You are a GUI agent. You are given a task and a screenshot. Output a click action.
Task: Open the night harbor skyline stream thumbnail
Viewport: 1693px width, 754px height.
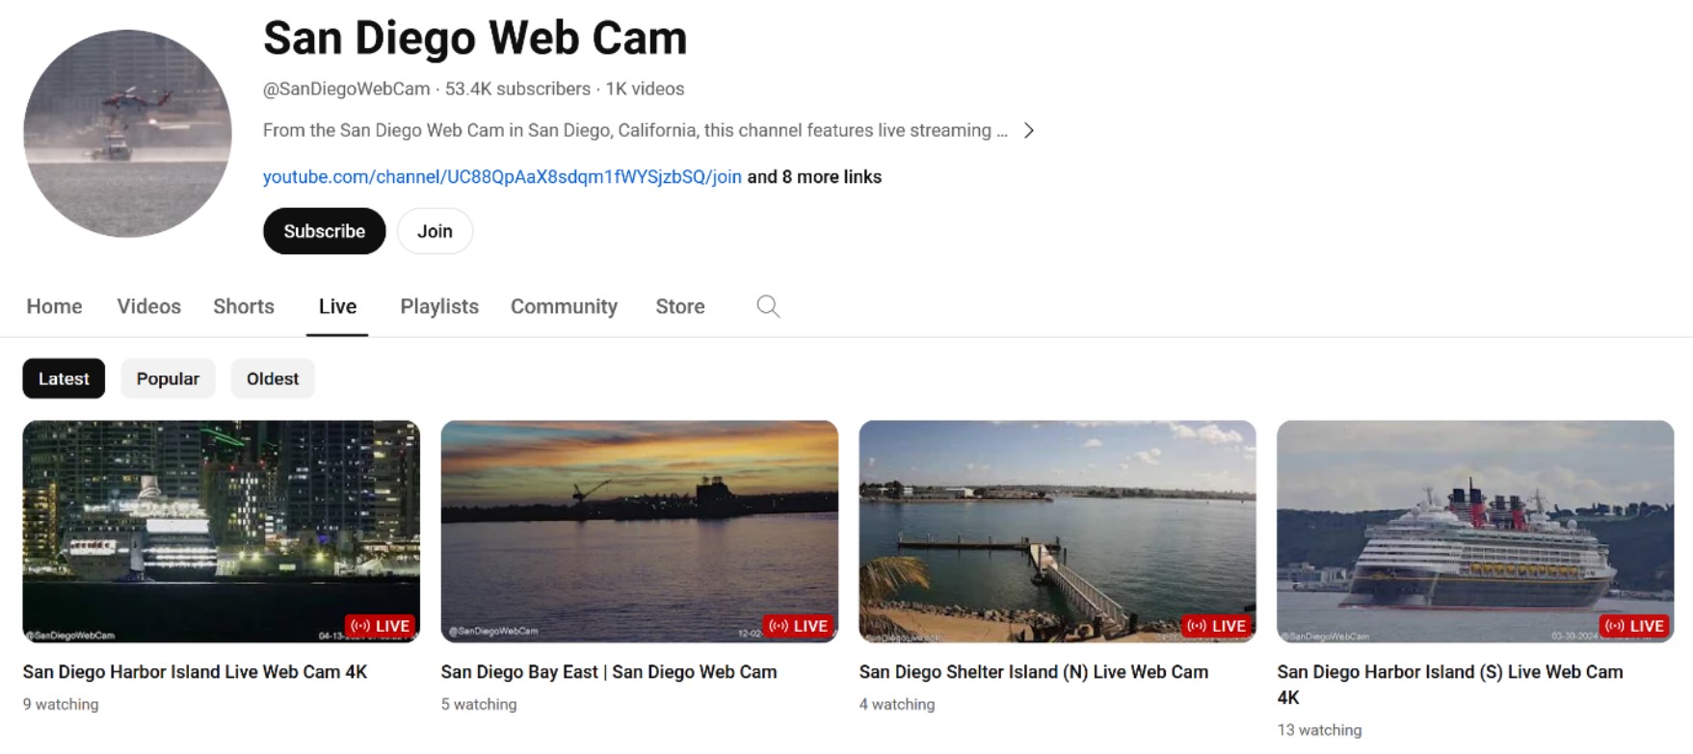(222, 532)
